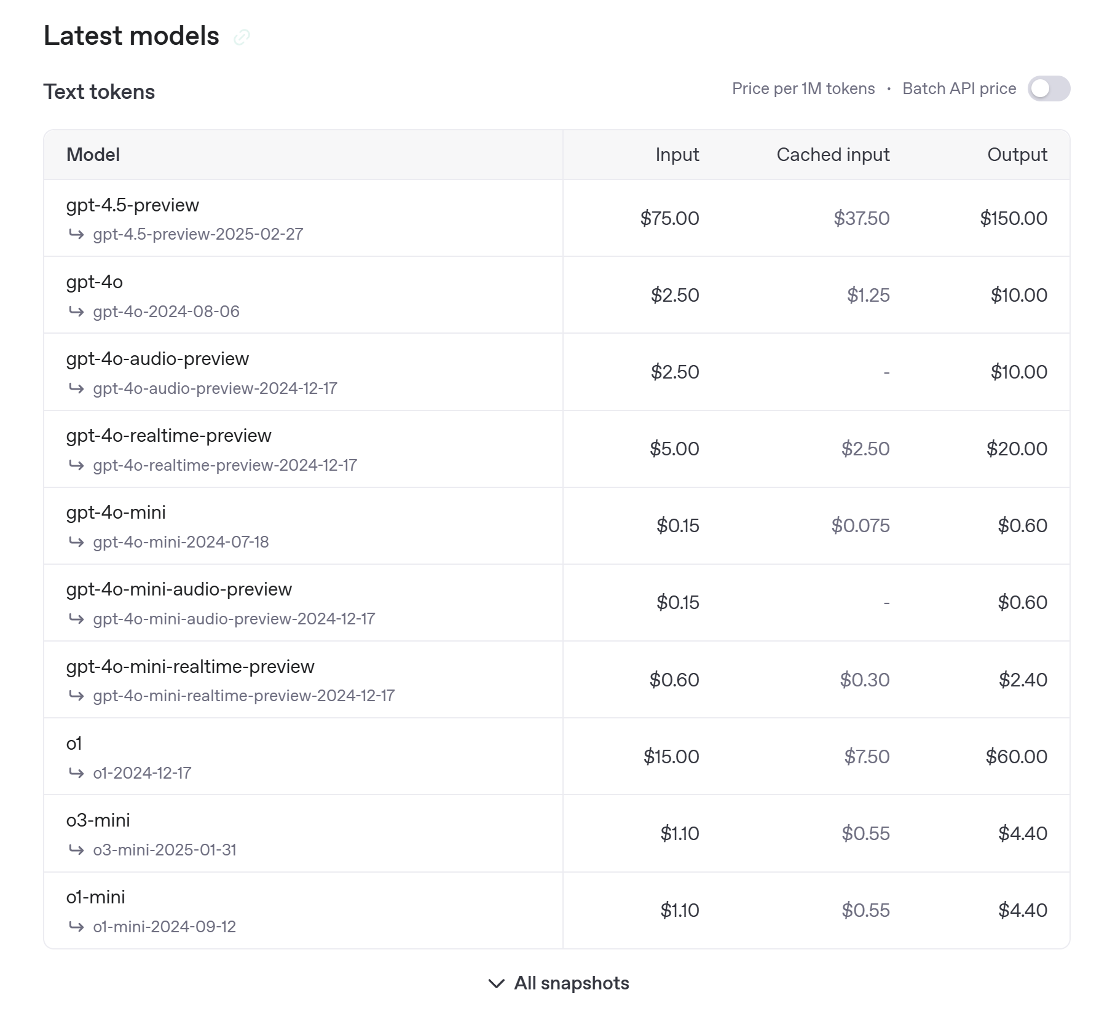The image size is (1099, 1014).
Task: Select the gpt-4o-realtime-preview-2024-12-17 snapshot name
Action: pos(225,465)
